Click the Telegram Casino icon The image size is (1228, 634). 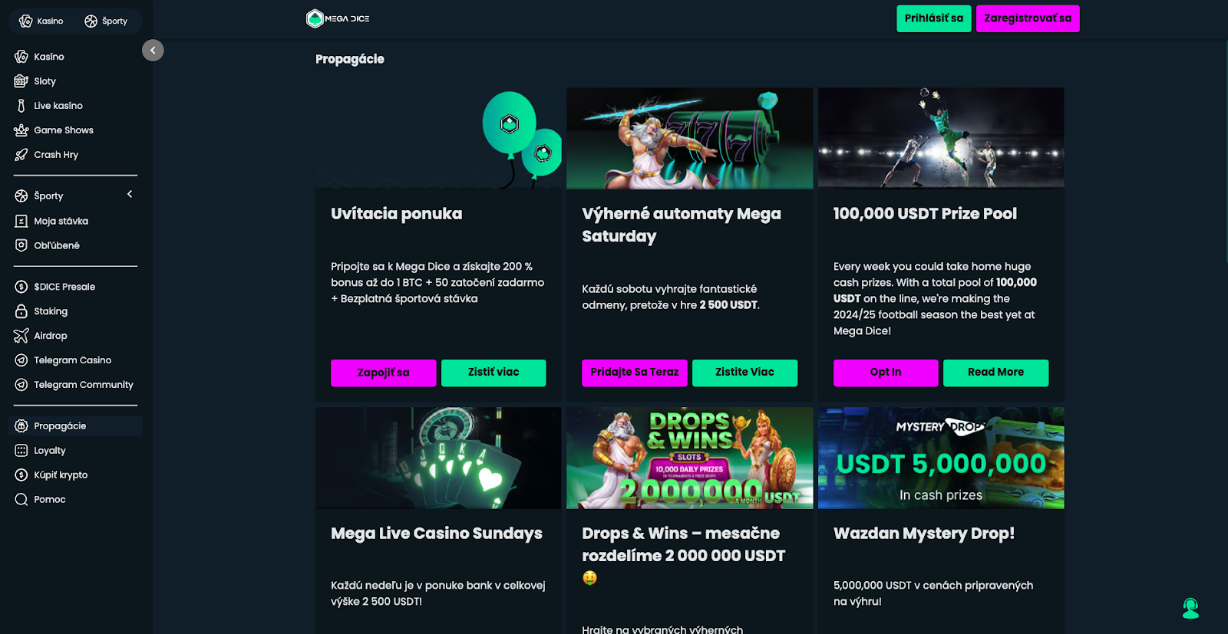tap(21, 360)
